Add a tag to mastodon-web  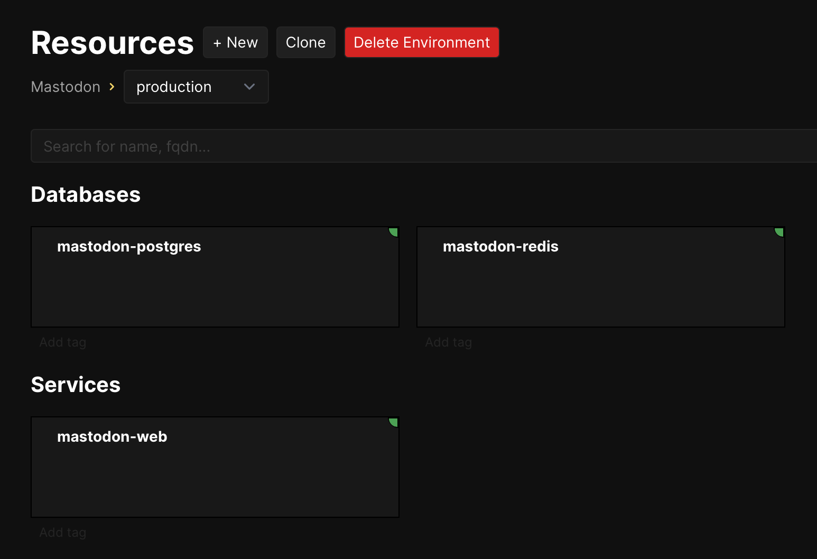pyautogui.click(x=62, y=532)
